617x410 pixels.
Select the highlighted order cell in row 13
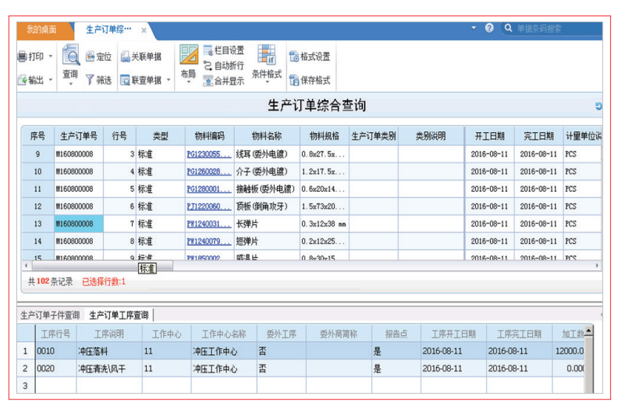[79, 224]
